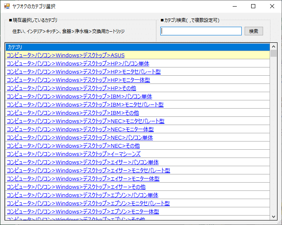Select HP>モニタセパレート型 category link

tap(83, 72)
